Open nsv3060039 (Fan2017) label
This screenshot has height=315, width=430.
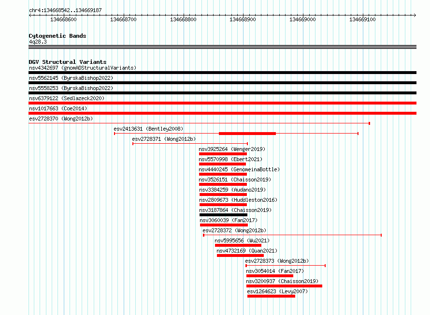[x=229, y=220]
